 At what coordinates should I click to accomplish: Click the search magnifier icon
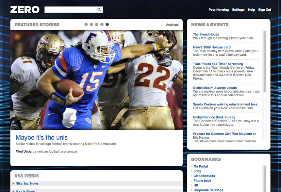click(99, 10)
